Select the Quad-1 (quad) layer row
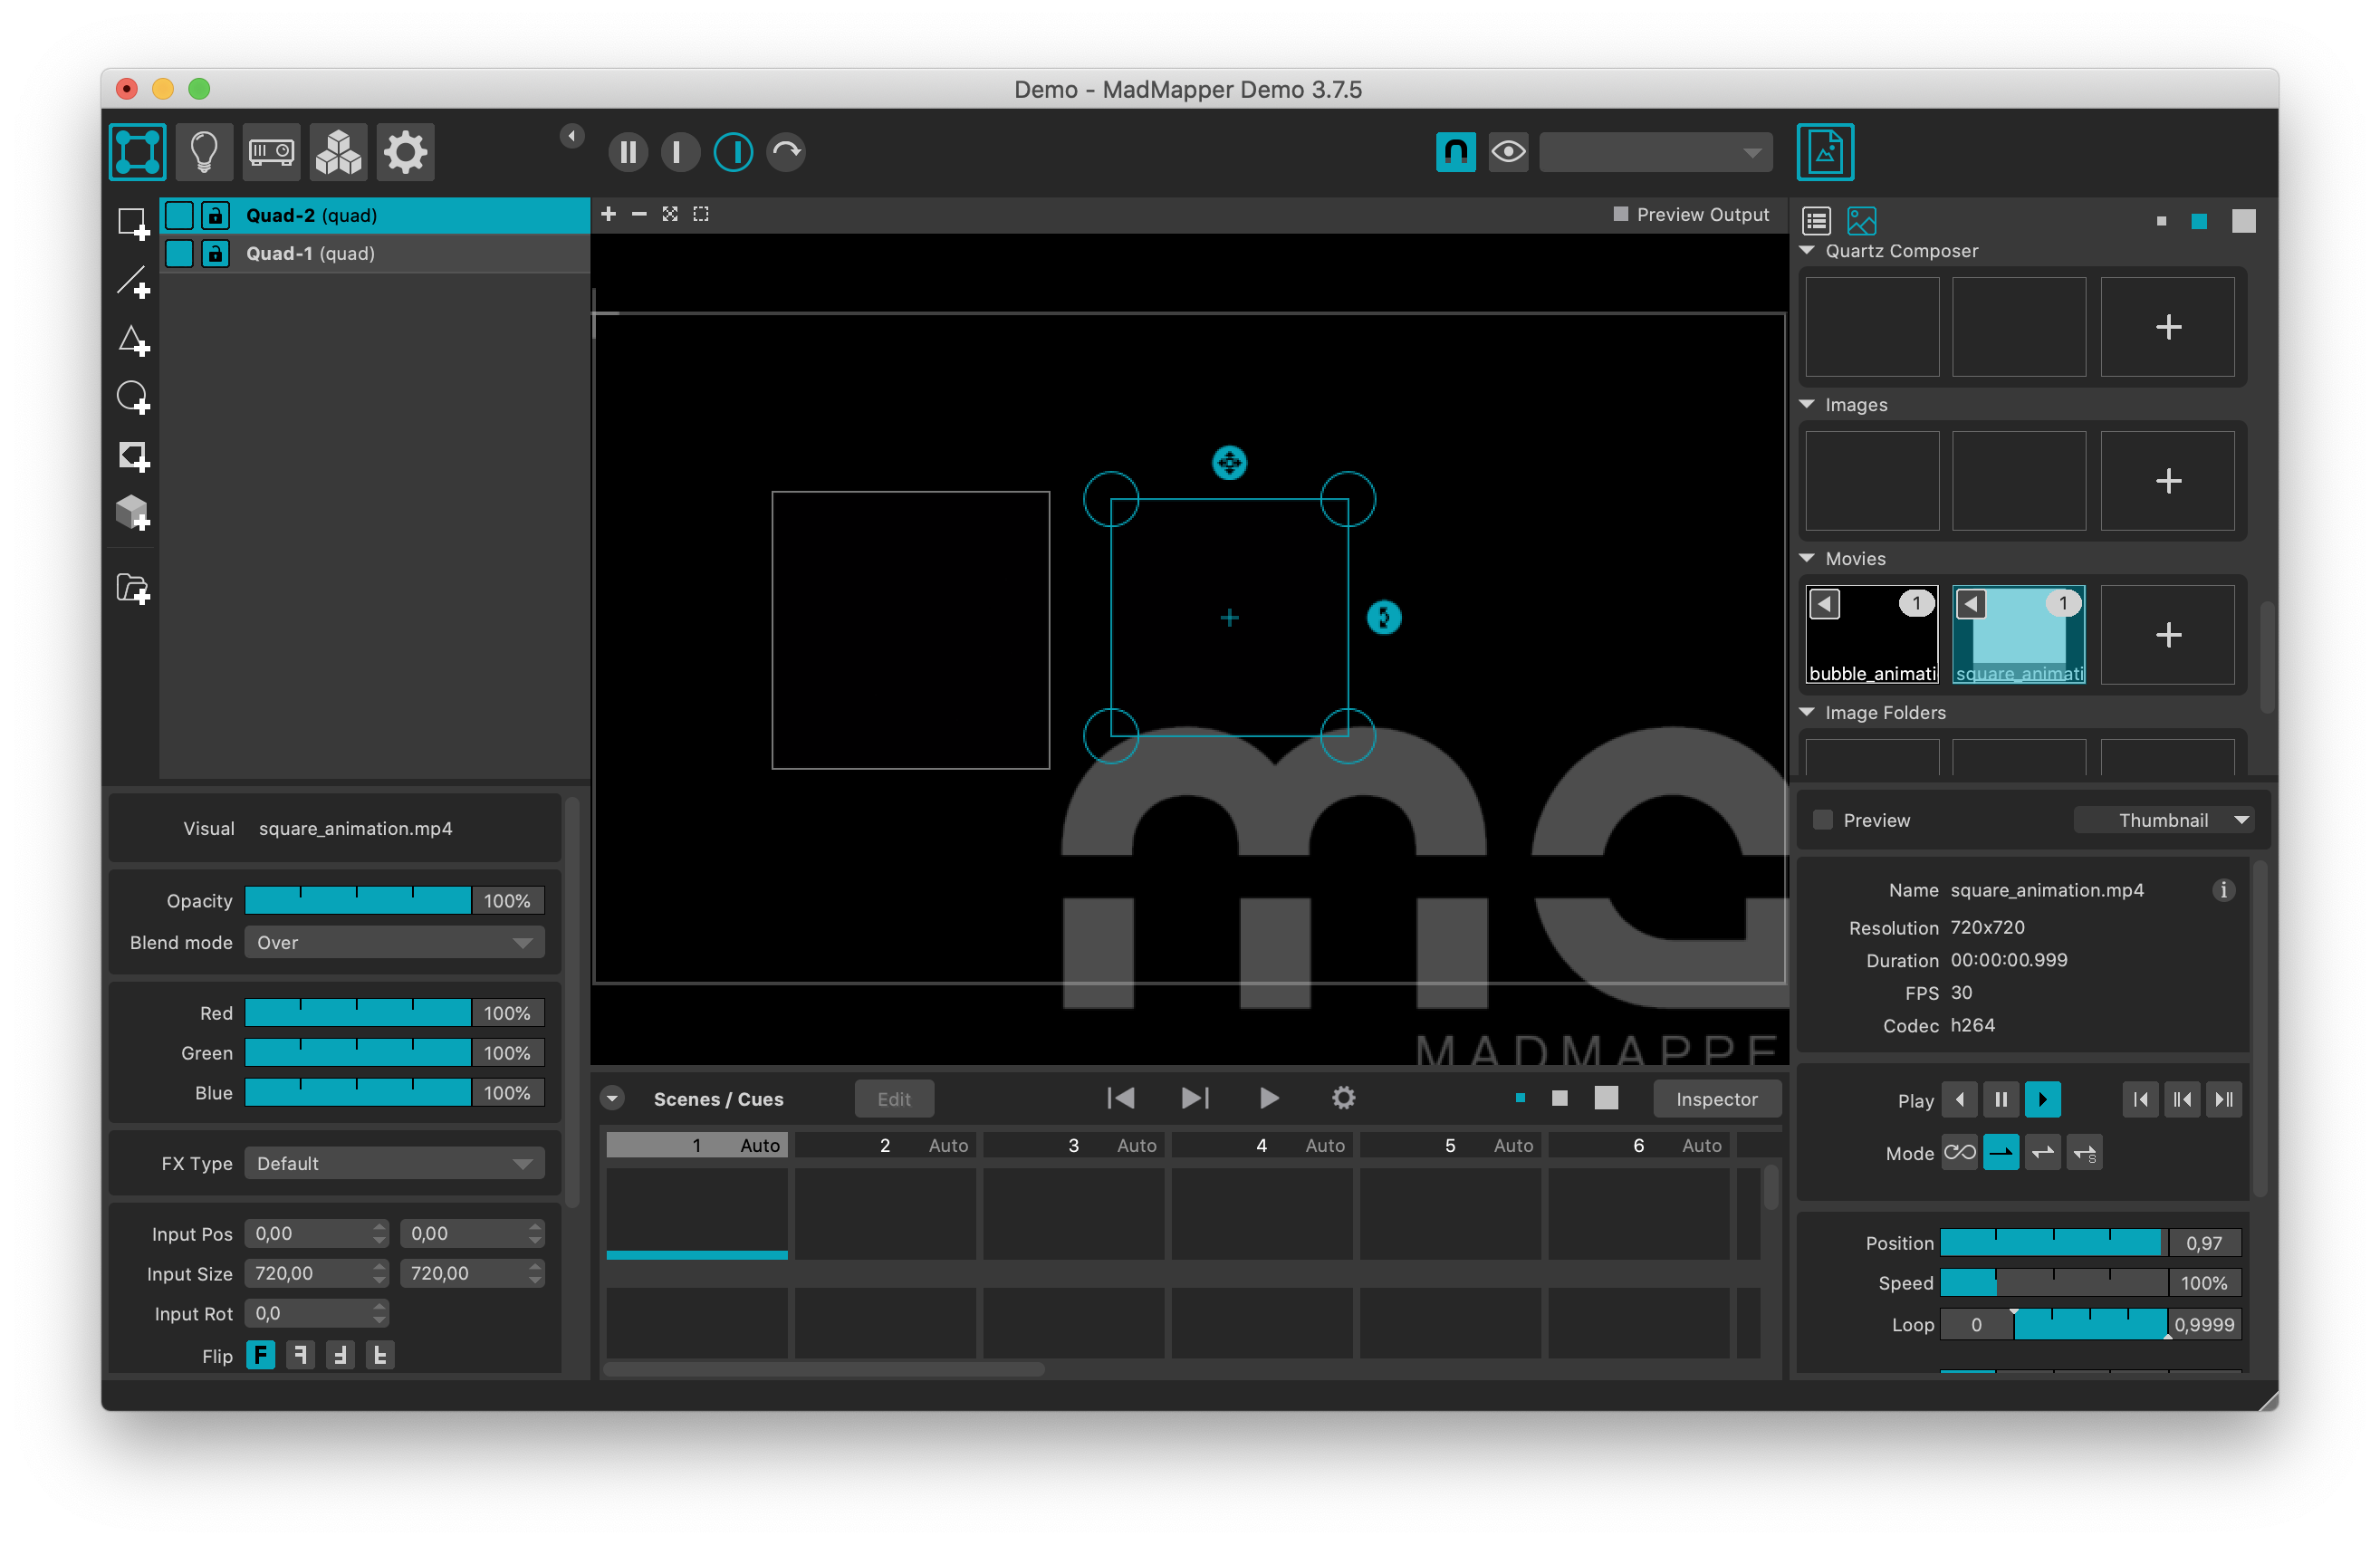The height and width of the screenshot is (1545, 2380). (x=375, y=253)
